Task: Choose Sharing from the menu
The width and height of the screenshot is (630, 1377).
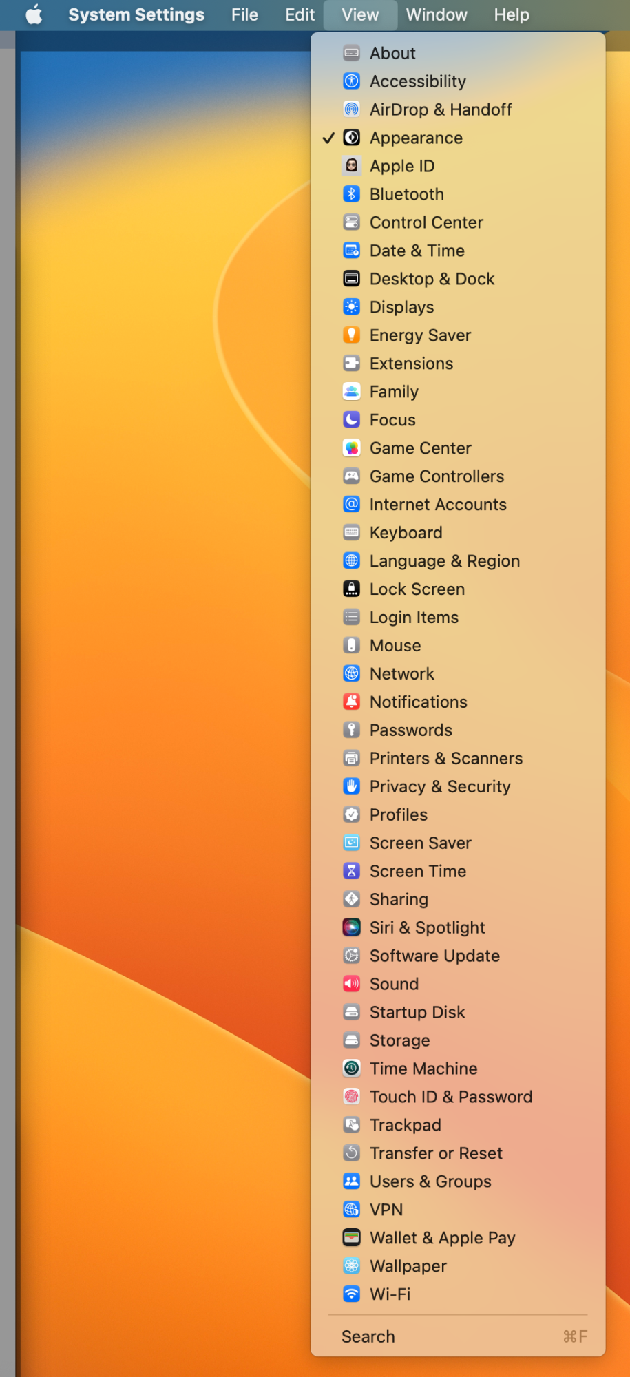Action: 458,900
